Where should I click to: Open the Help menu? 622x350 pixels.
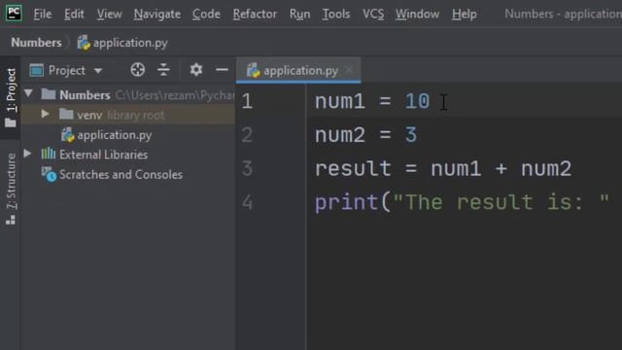point(465,15)
